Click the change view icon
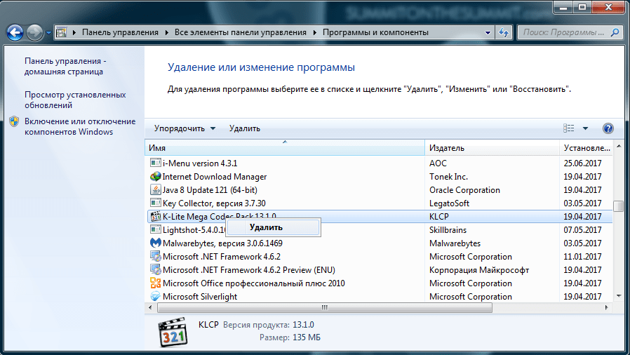630x355 pixels. (x=568, y=128)
